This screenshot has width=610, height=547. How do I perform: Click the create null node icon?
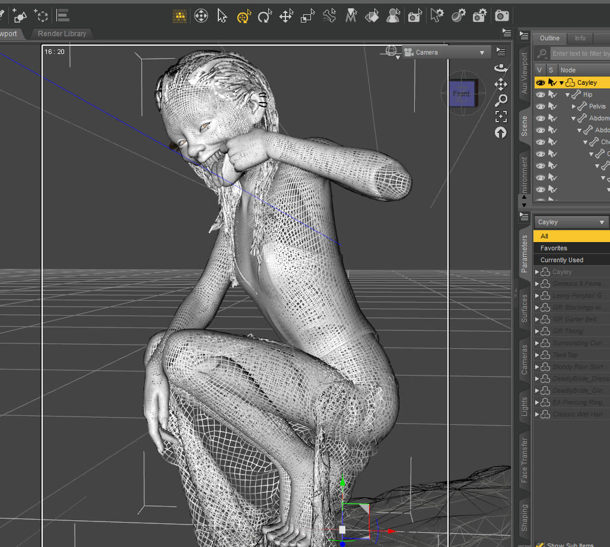40,15
